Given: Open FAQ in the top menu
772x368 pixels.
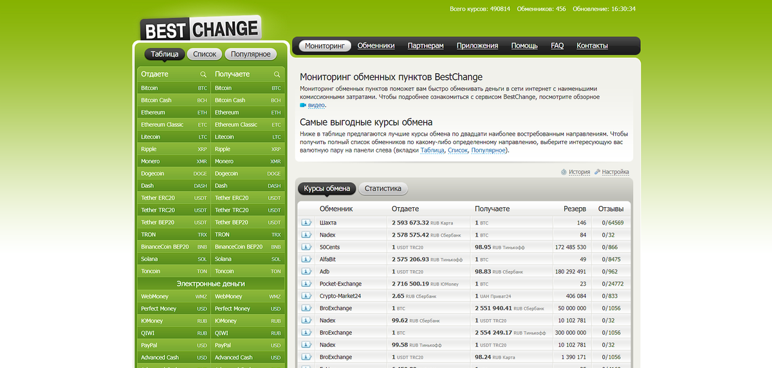Looking at the screenshot, I should 557,46.
